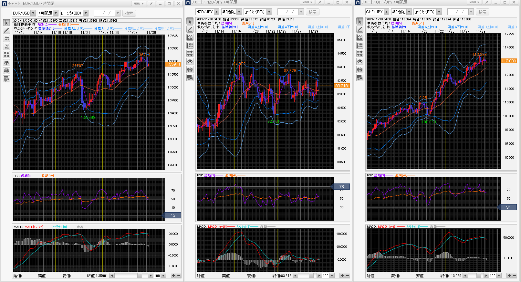The width and height of the screenshot is (521, 282).
Task: Open the MENU in EUR/USD chart window
Action: [139, 4]
